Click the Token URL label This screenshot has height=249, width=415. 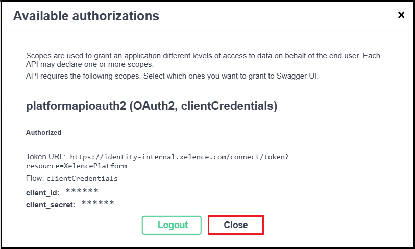[x=45, y=157]
